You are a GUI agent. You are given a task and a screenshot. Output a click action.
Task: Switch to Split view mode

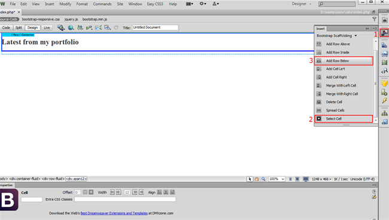click(19, 27)
